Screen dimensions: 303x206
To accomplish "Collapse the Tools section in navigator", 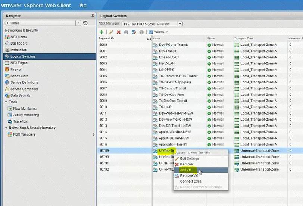I will pyautogui.click(x=6, y=102).
